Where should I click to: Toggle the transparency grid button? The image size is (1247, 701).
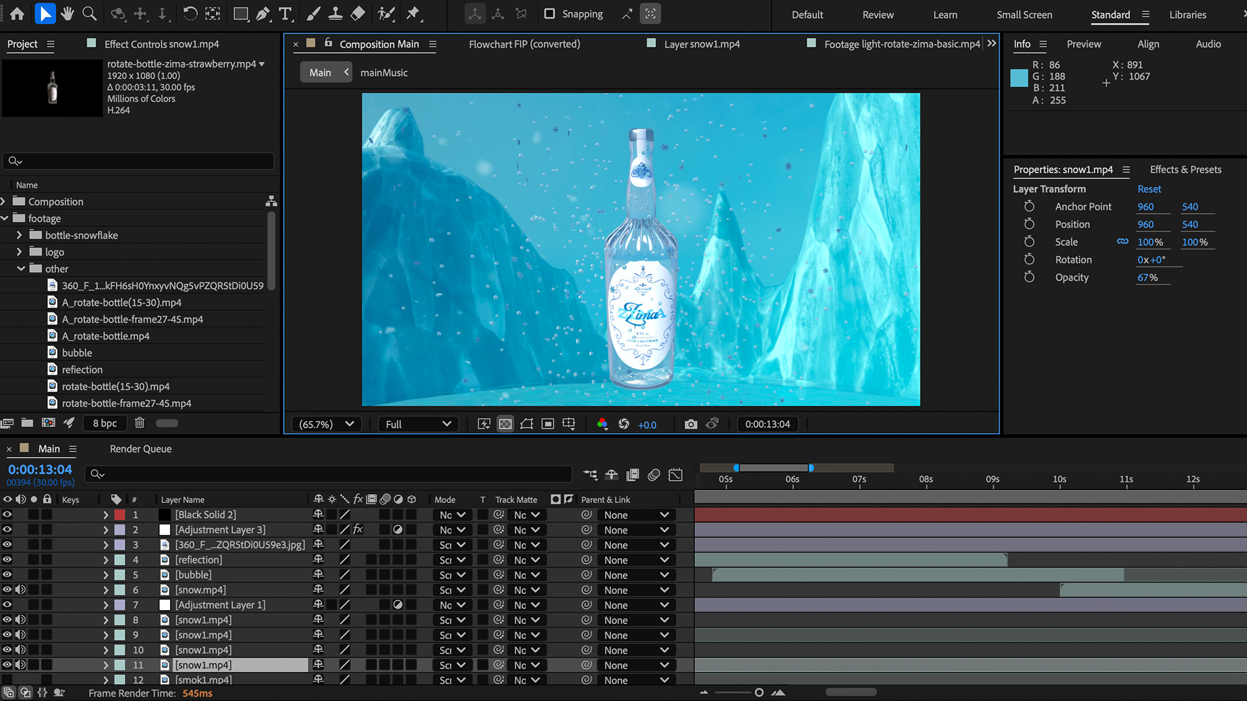click(x=505, y=424)
